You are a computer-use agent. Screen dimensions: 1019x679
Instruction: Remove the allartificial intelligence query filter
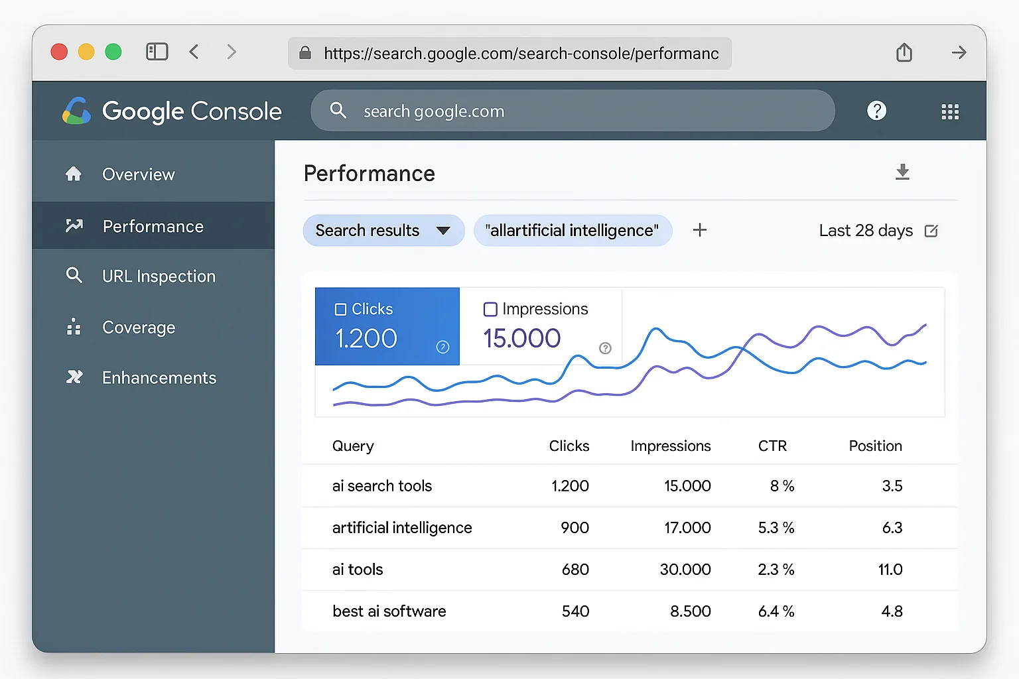point(573,230)
